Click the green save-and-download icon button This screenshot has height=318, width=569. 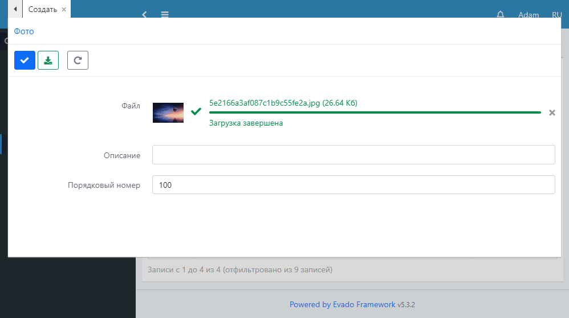(x=48, y=61)
